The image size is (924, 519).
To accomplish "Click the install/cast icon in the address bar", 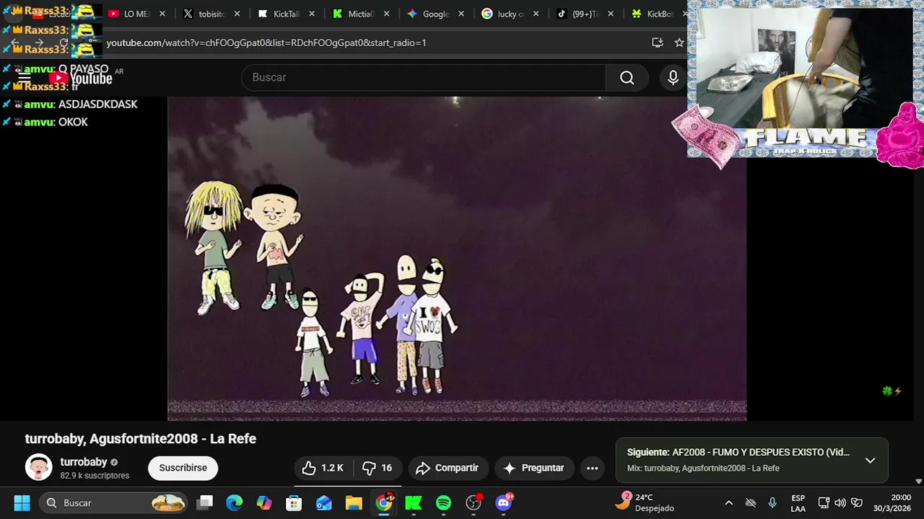I will 657,43.
